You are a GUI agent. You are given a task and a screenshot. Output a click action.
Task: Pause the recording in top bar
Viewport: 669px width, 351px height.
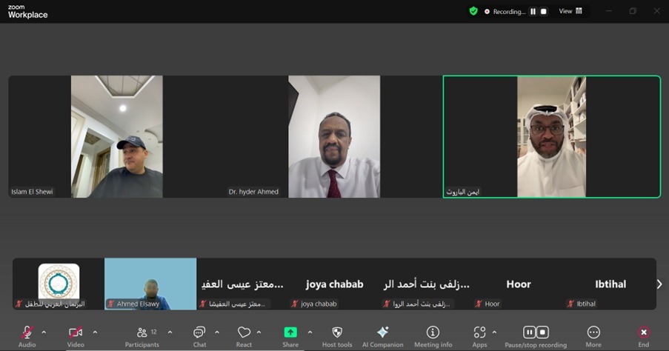532,12
